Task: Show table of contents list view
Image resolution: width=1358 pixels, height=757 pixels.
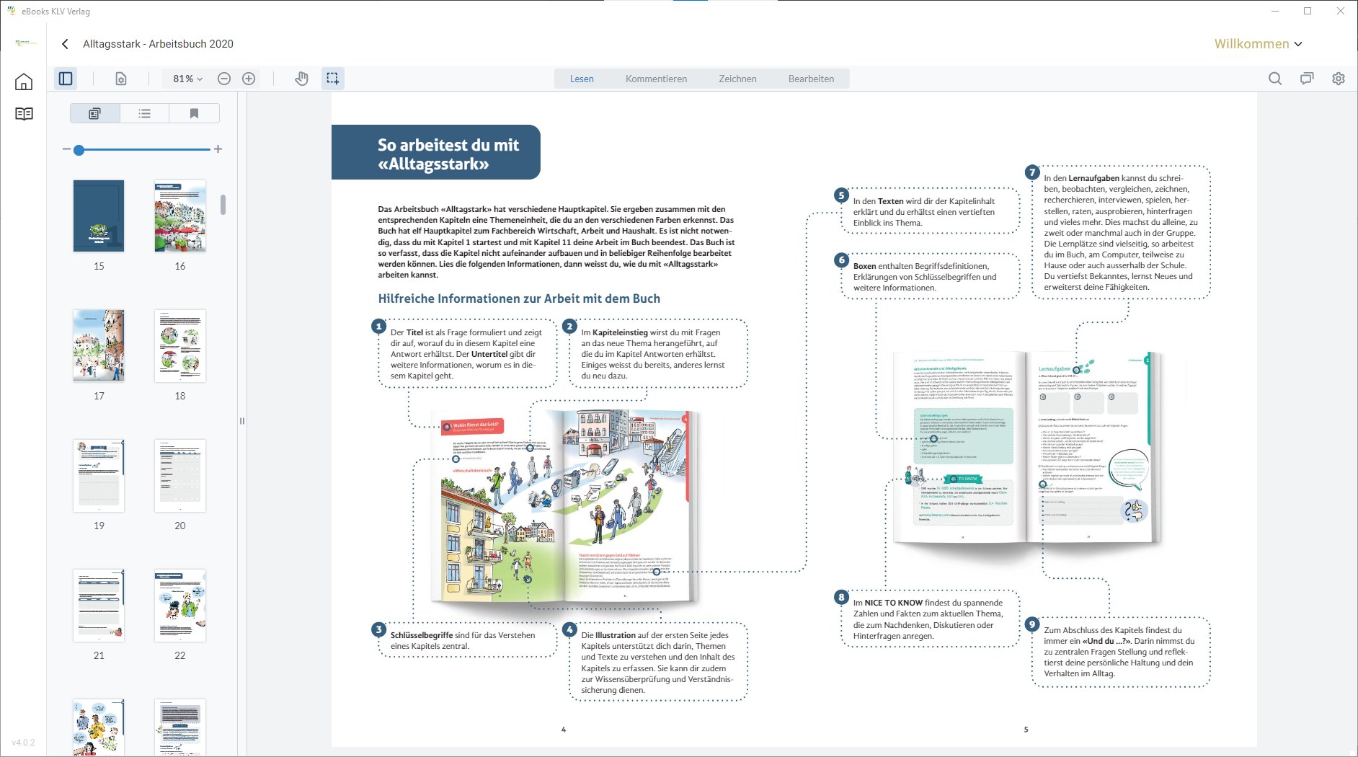Action: point(144,113)
